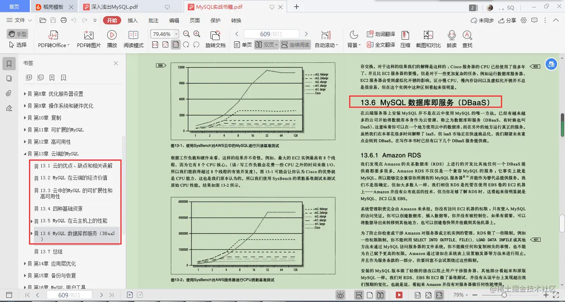Open the 保护 ribbon tab
565x302 pixels.
pyautogui.click(x=215, y=20)
